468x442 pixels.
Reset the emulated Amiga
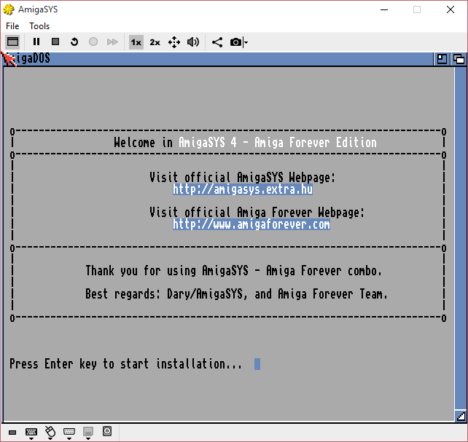(74, 42)
